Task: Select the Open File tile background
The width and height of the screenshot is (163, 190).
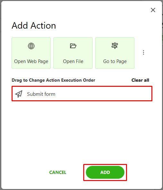Action: click(73, 53)
